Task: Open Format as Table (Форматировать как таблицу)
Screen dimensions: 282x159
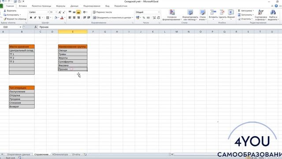Action: click(x=190, y=15)
